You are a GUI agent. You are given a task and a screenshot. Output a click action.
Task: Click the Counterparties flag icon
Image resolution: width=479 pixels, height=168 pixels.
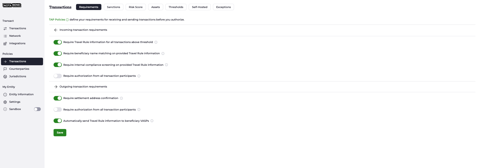5,69
